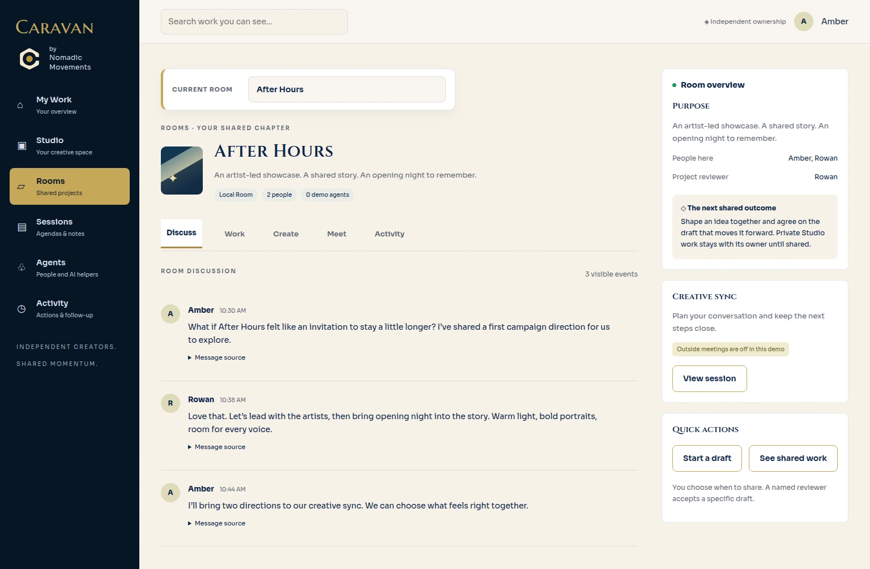
Task: Click the Studio square icon
Action: 22,146
